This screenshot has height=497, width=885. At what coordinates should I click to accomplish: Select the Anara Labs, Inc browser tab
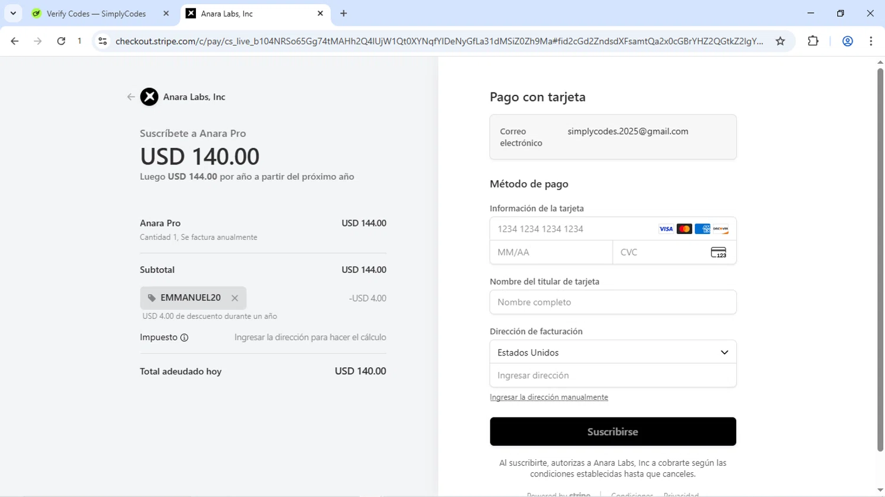(x=255, y=14)
